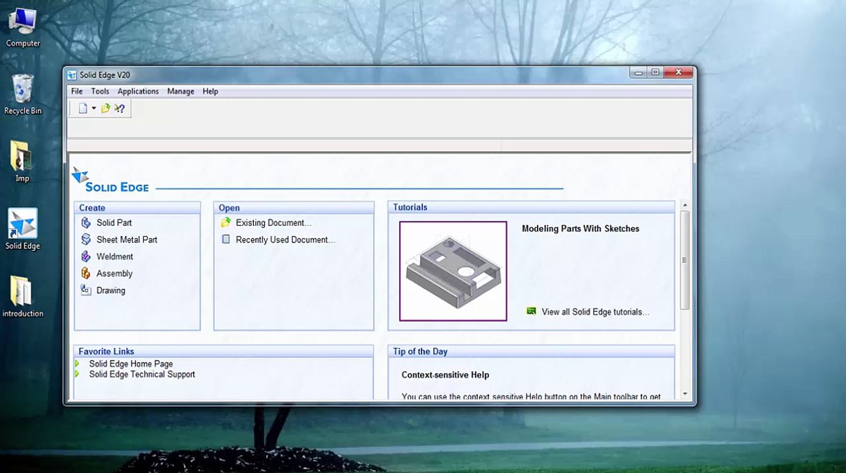Select the Weldment icon in Create

pyautogui.click(x=85, y=257)
